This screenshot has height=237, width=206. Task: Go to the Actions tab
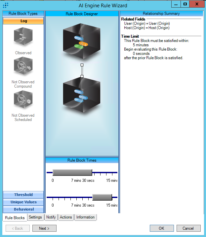tap(66, 217)
